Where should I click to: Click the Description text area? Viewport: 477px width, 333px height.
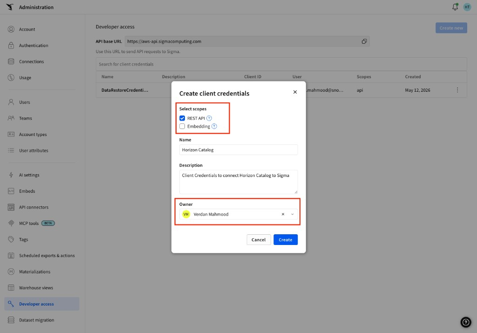coord(238,182)
